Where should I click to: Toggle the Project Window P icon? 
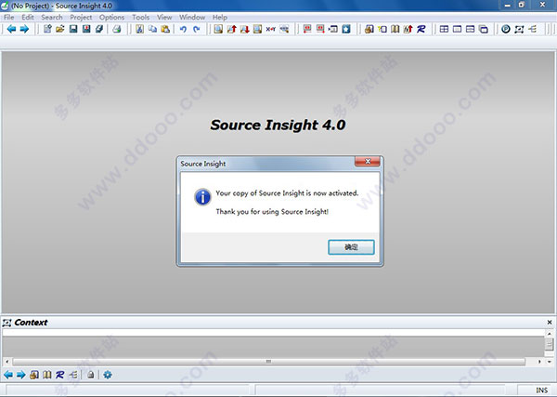(506, 29)
